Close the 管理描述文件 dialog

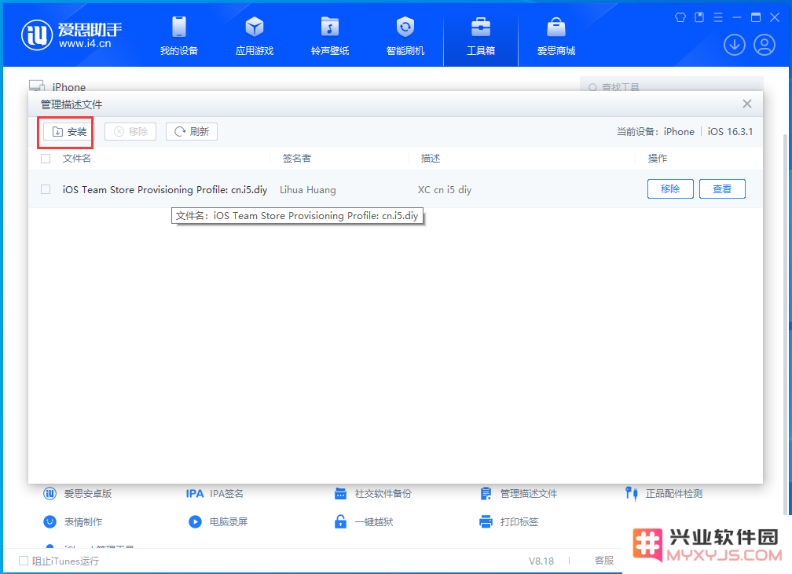[x=747, y=104]
